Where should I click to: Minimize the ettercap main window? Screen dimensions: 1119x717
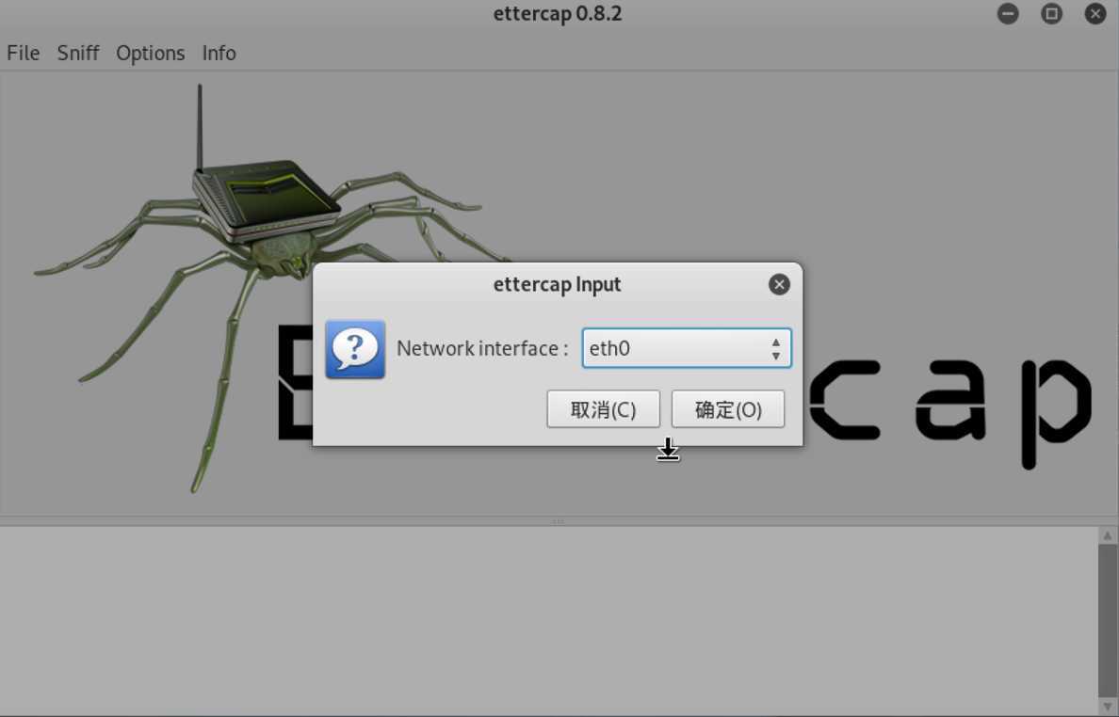click(1008, 13)
